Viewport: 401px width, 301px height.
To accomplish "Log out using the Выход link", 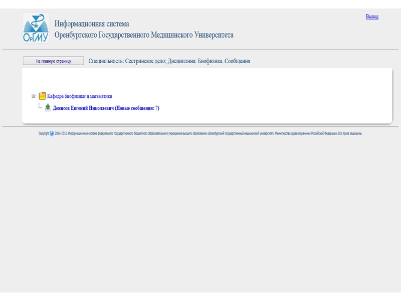I will [x=372, y=17].
